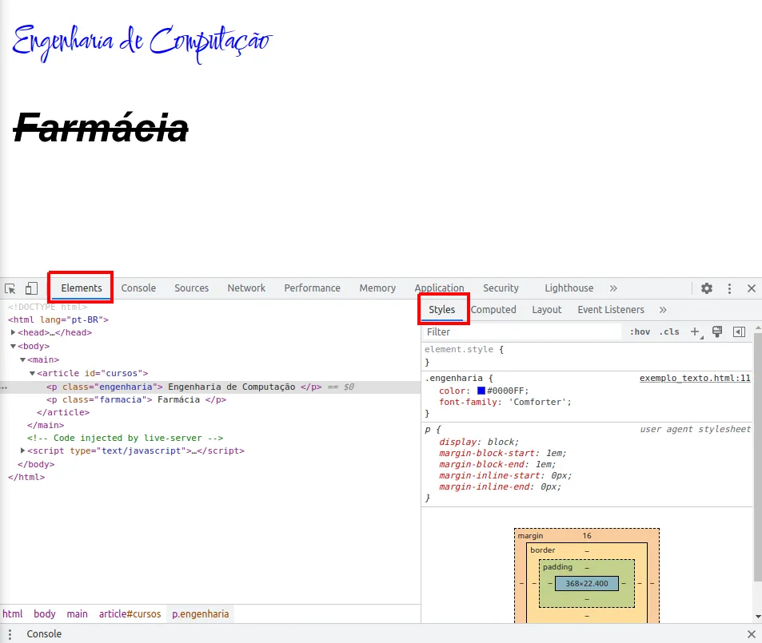Viewport: 762px width, 643px height.
Task: Expand the script type=text/javascript node
Action: coord(23,450)
